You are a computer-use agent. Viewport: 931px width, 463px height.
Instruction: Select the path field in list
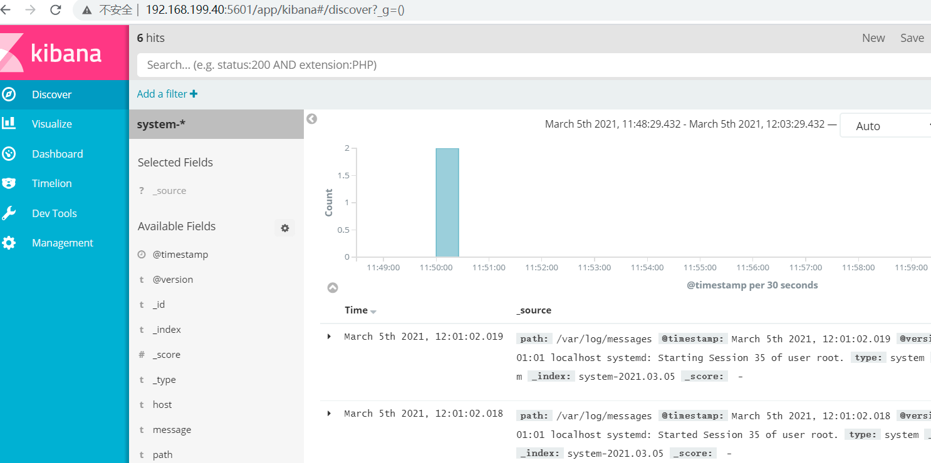163,455
